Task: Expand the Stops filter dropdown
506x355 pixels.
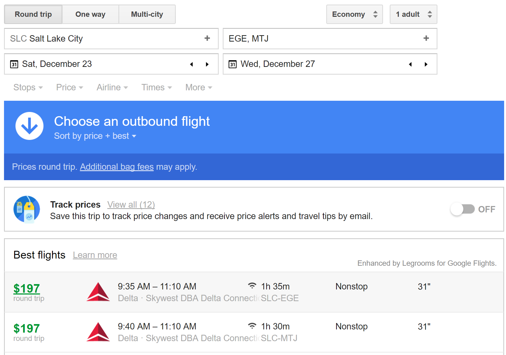Action: pos(28,87)
